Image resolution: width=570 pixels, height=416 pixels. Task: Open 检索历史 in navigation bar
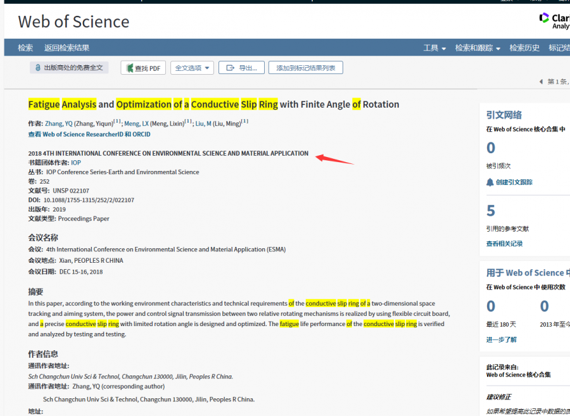[524, 48]
